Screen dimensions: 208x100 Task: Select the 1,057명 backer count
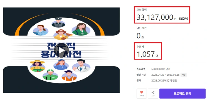(147, 54)
